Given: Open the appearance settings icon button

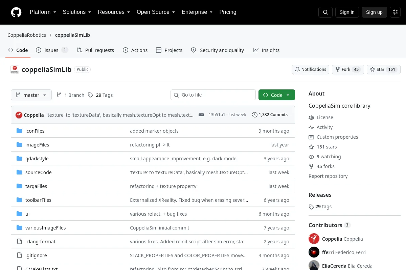Looking at the screenshot, I should coord(395,12).
